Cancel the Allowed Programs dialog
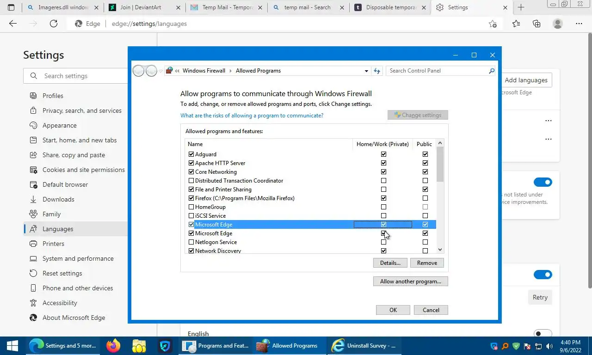592x355 pixels. click(431, 310)
